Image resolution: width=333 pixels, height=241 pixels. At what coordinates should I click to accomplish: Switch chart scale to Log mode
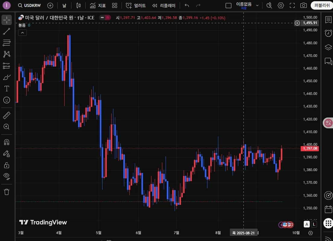pos(314,224)
